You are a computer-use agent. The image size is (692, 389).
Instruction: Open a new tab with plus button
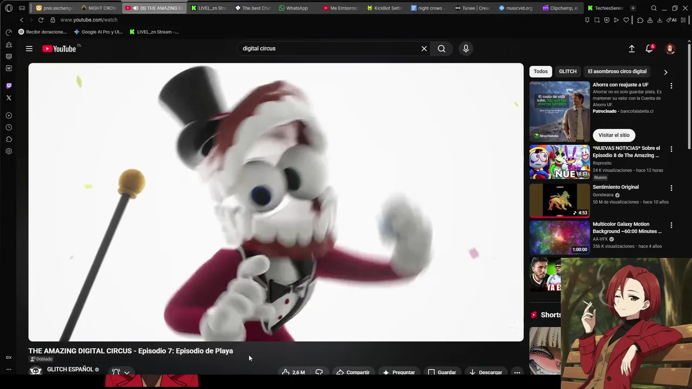[633, 8]
